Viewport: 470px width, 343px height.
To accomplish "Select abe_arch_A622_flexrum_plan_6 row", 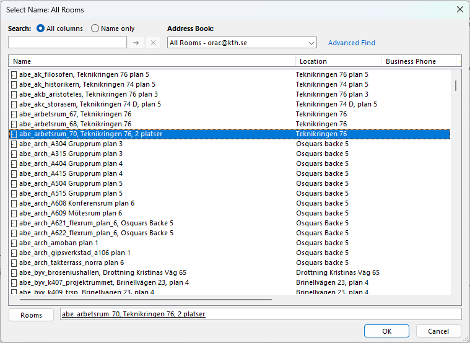I will pos(230,233).
